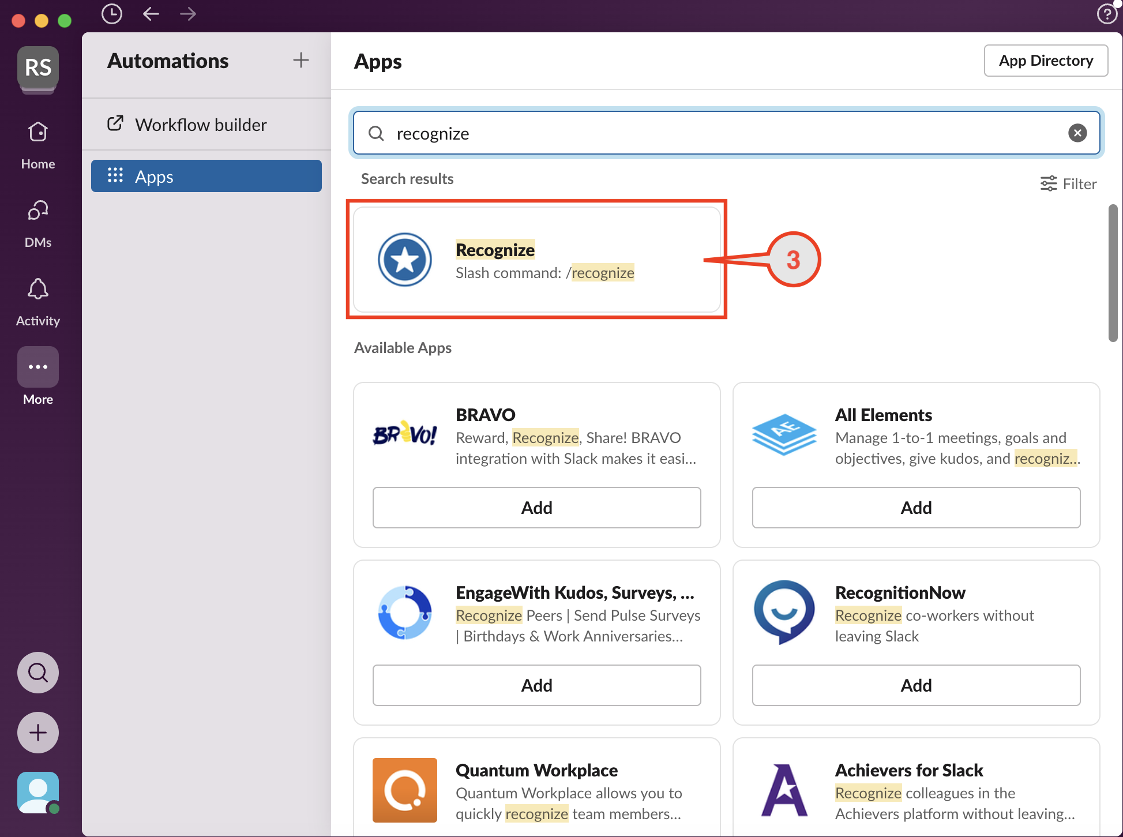Open the RecognitionNow title

point(900,592)
